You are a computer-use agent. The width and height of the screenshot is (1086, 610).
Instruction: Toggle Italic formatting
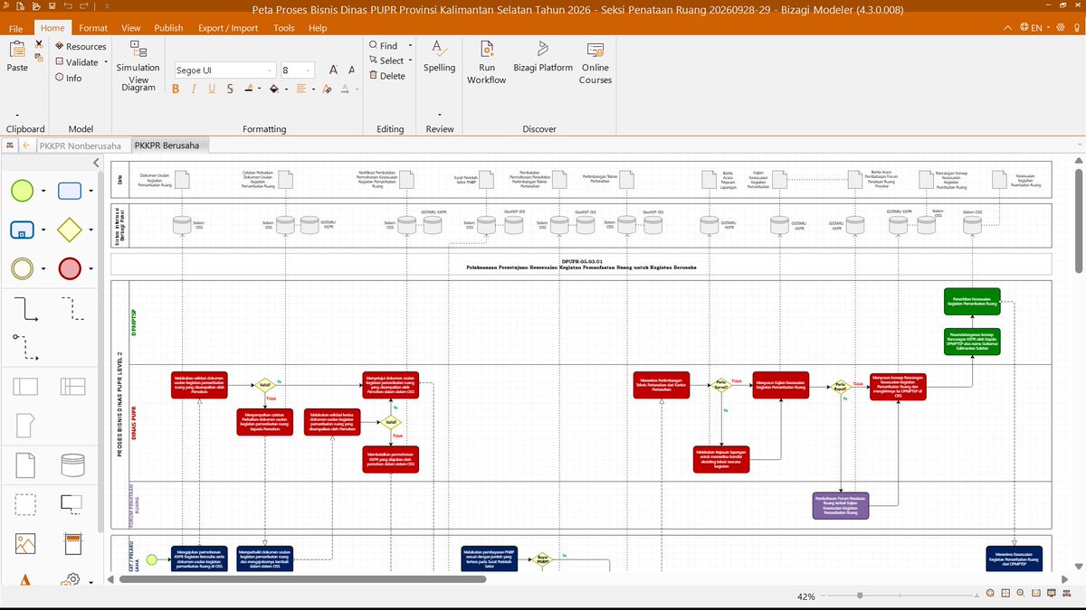click(194, 89)
